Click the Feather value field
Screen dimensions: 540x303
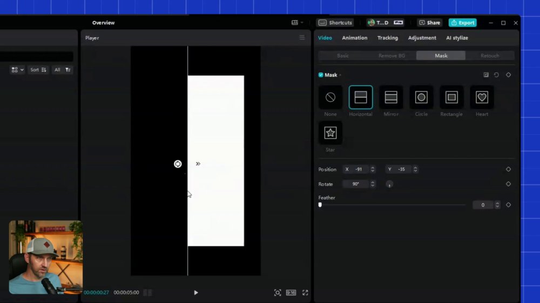coord(483,205)
